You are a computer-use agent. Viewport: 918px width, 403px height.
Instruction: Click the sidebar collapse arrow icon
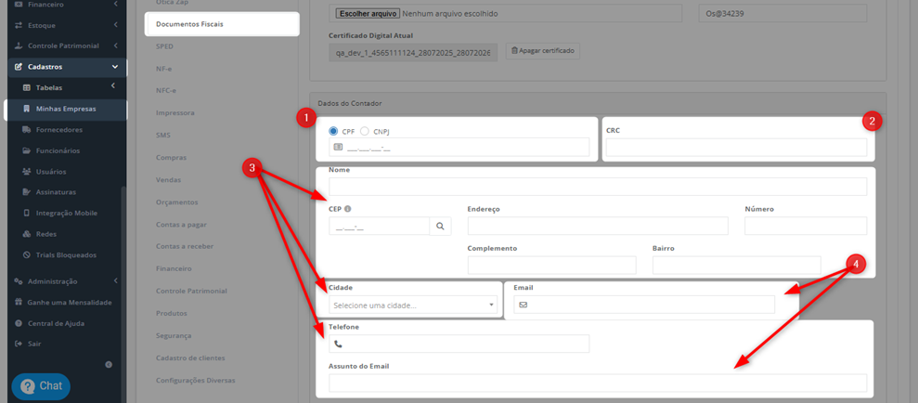pos(109,364)
